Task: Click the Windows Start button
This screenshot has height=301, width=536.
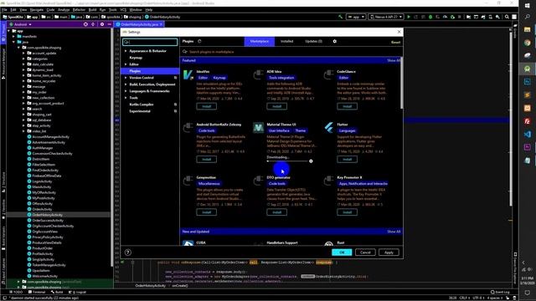Action: (x=528, y=6)
